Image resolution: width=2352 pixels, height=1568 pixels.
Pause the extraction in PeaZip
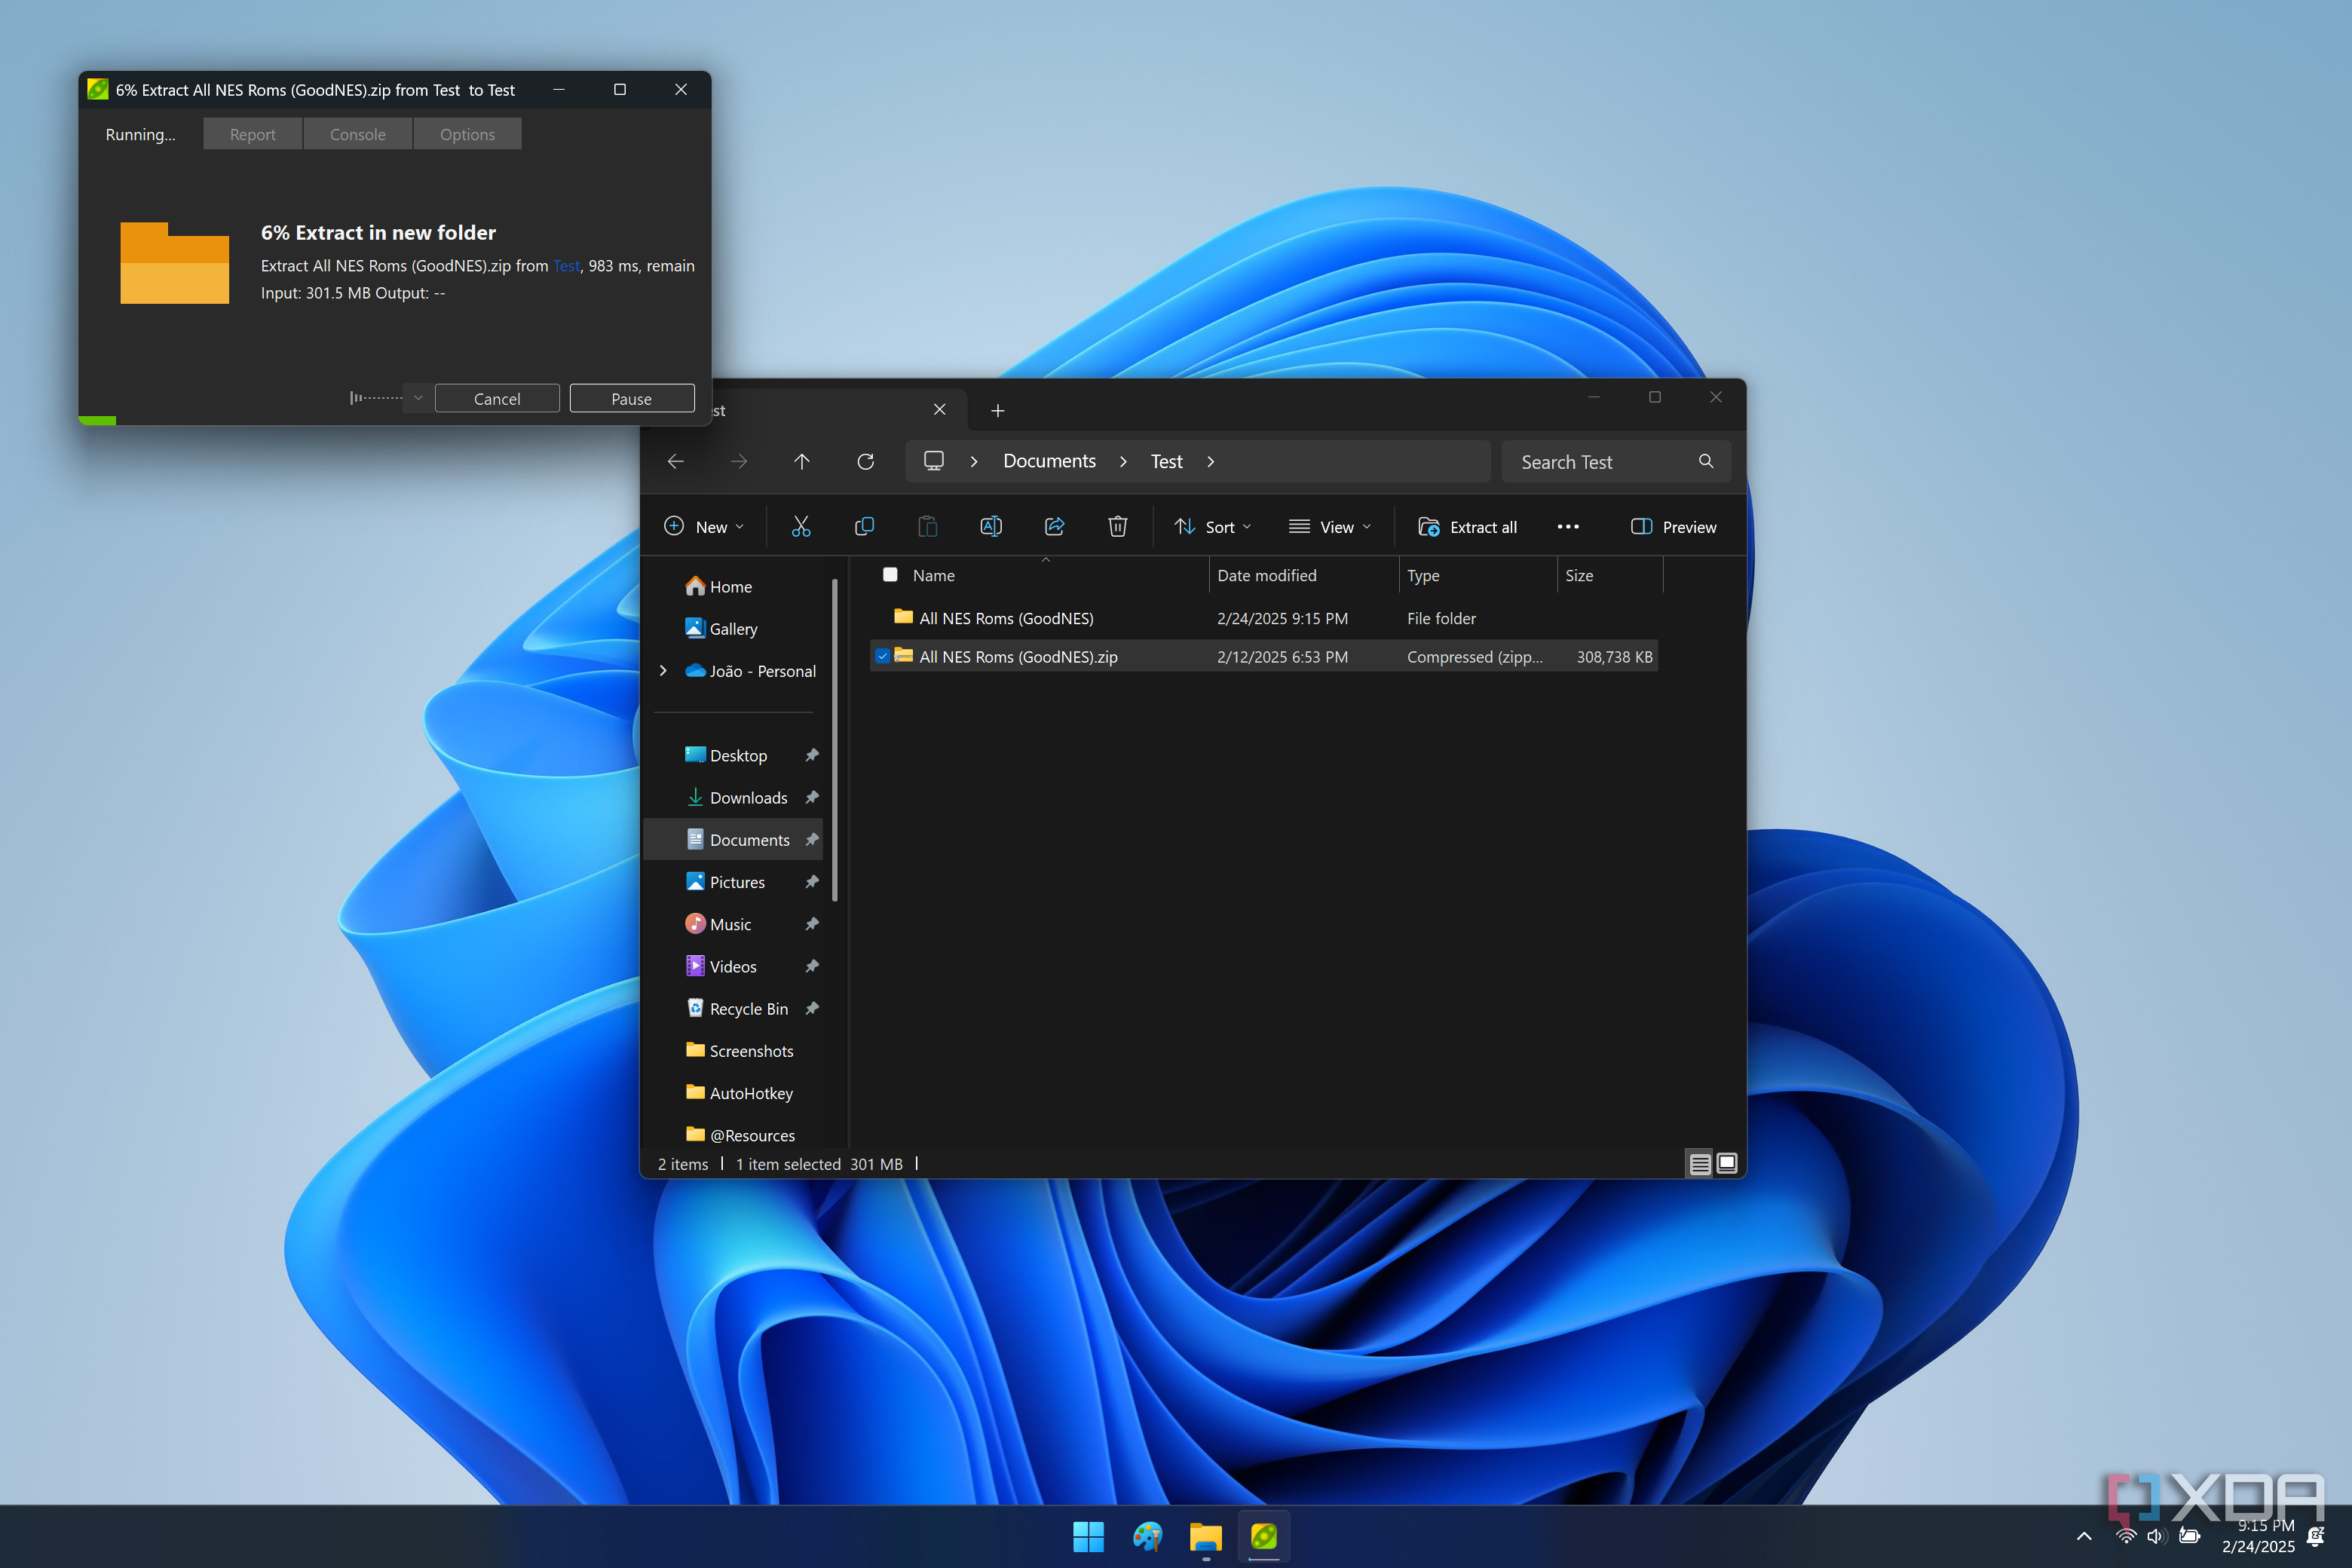[632, 398]
